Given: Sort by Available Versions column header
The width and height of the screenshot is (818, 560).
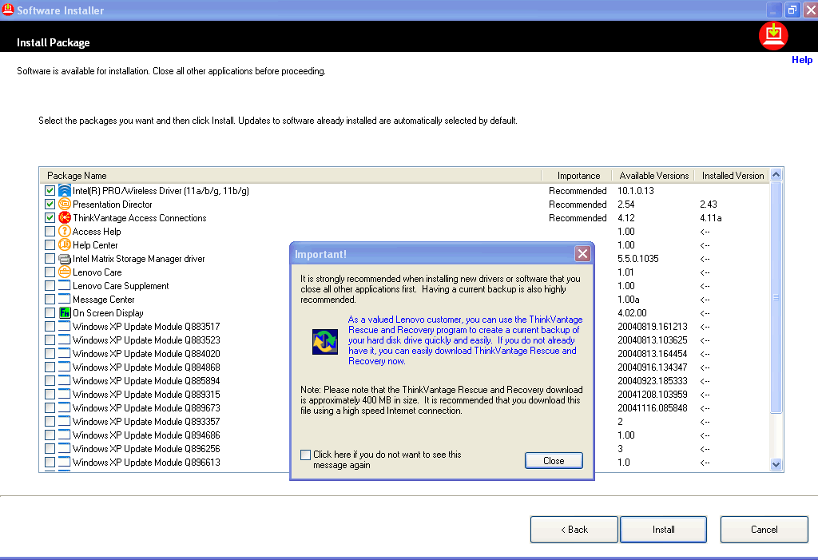Looking at the screenshot, I should click(653, 176).
